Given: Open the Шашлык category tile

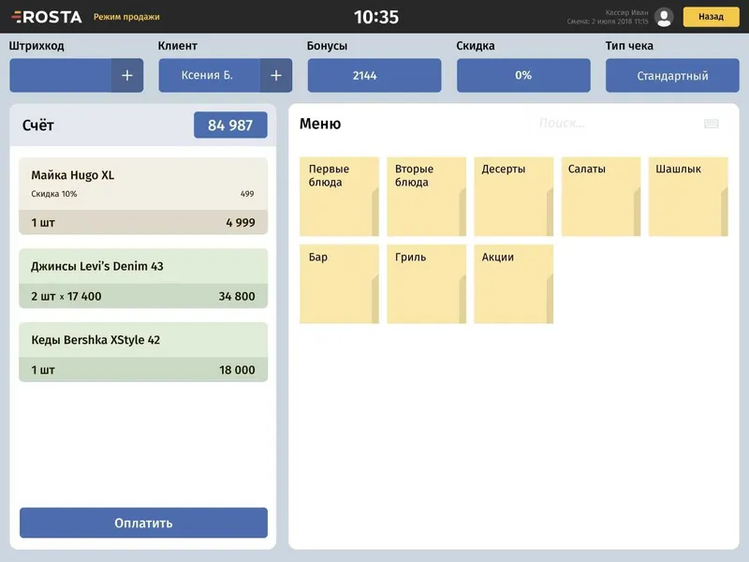Looking at the screenshot, I should 688,197.
